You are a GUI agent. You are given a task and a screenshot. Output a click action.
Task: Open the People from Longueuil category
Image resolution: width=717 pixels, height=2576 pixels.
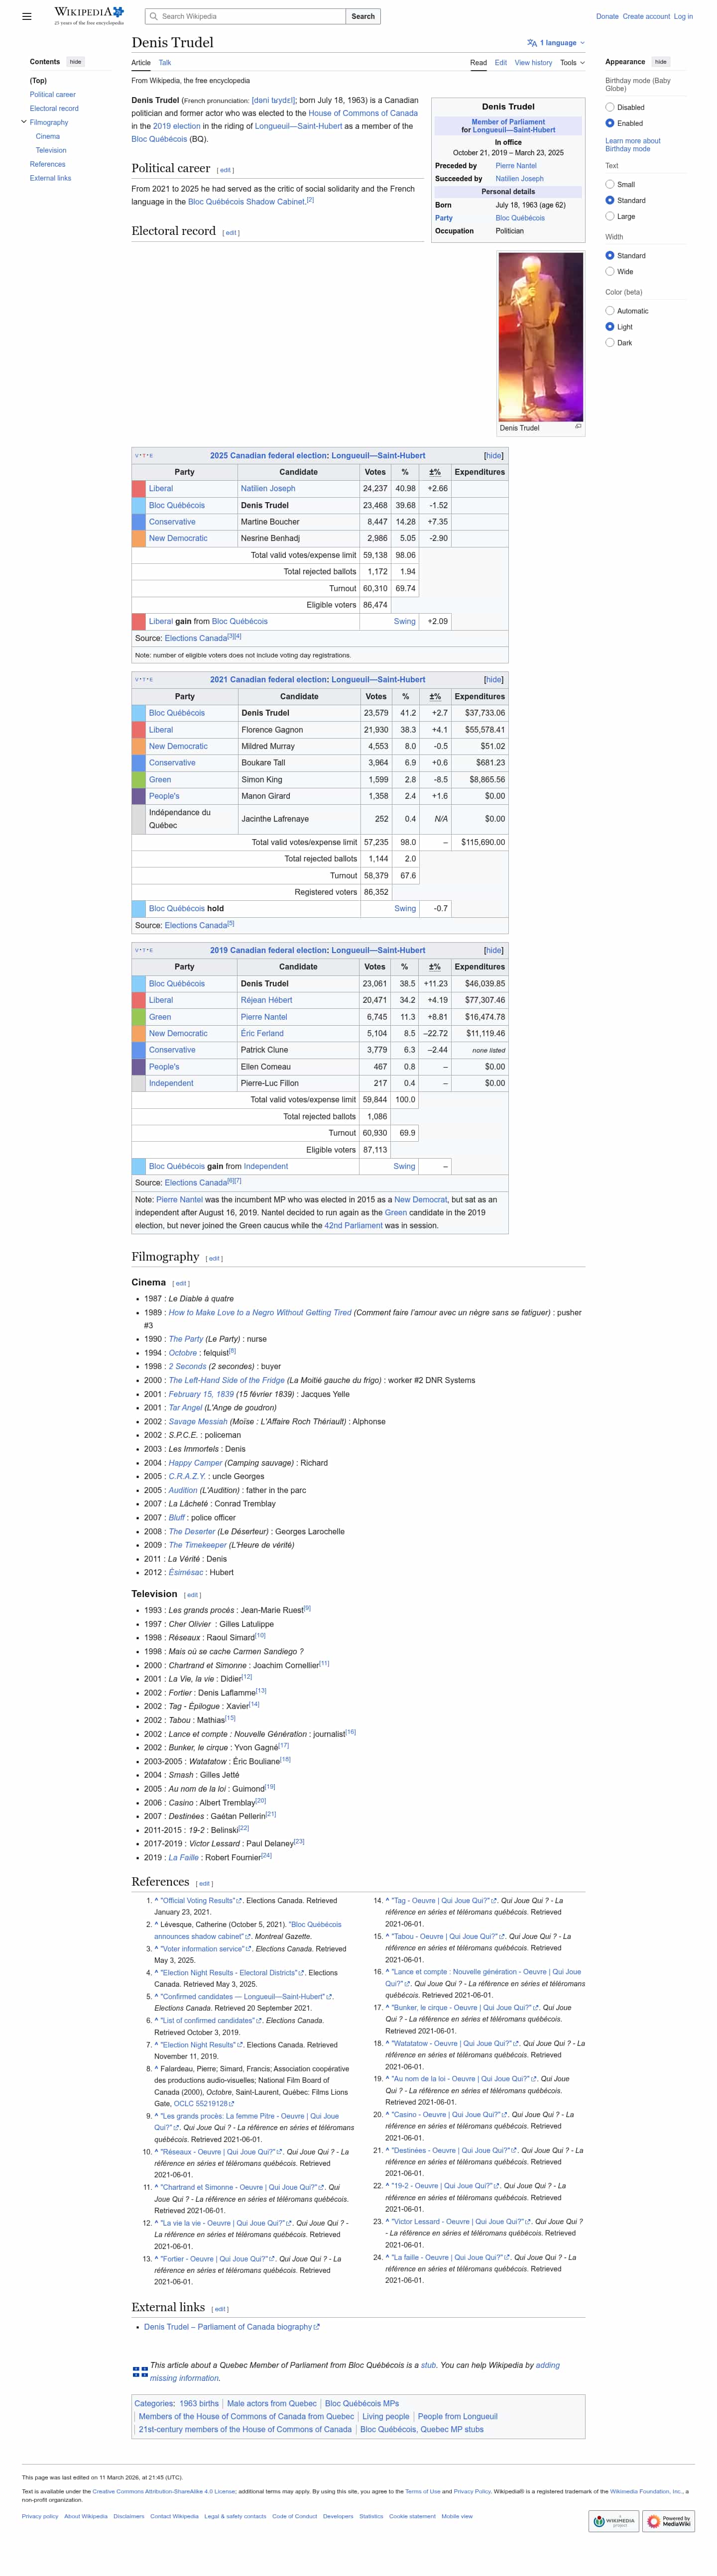(x=458, y=2416)
